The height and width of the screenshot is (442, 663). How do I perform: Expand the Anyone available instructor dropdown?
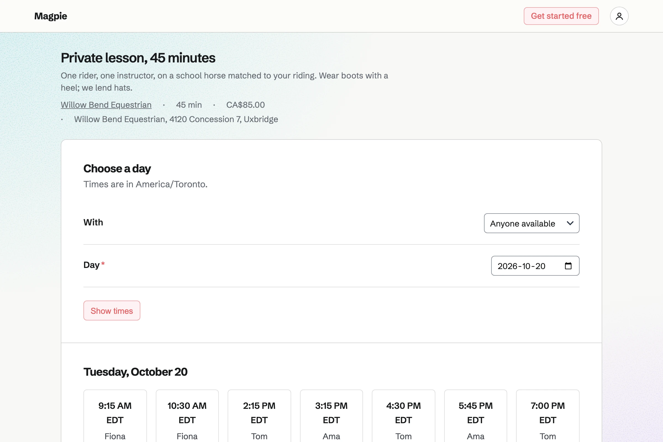click(x=531, y=223)
